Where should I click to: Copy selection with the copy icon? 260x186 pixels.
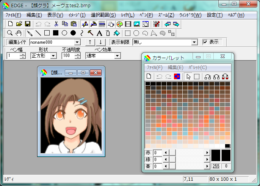tap(65, 24)
